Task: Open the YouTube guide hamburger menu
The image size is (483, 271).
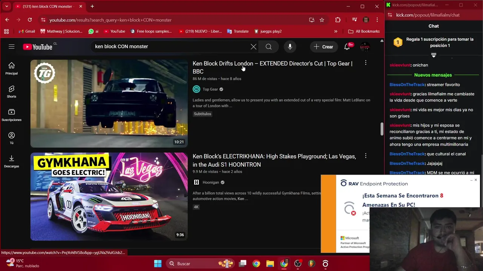Action: point(12,47)
